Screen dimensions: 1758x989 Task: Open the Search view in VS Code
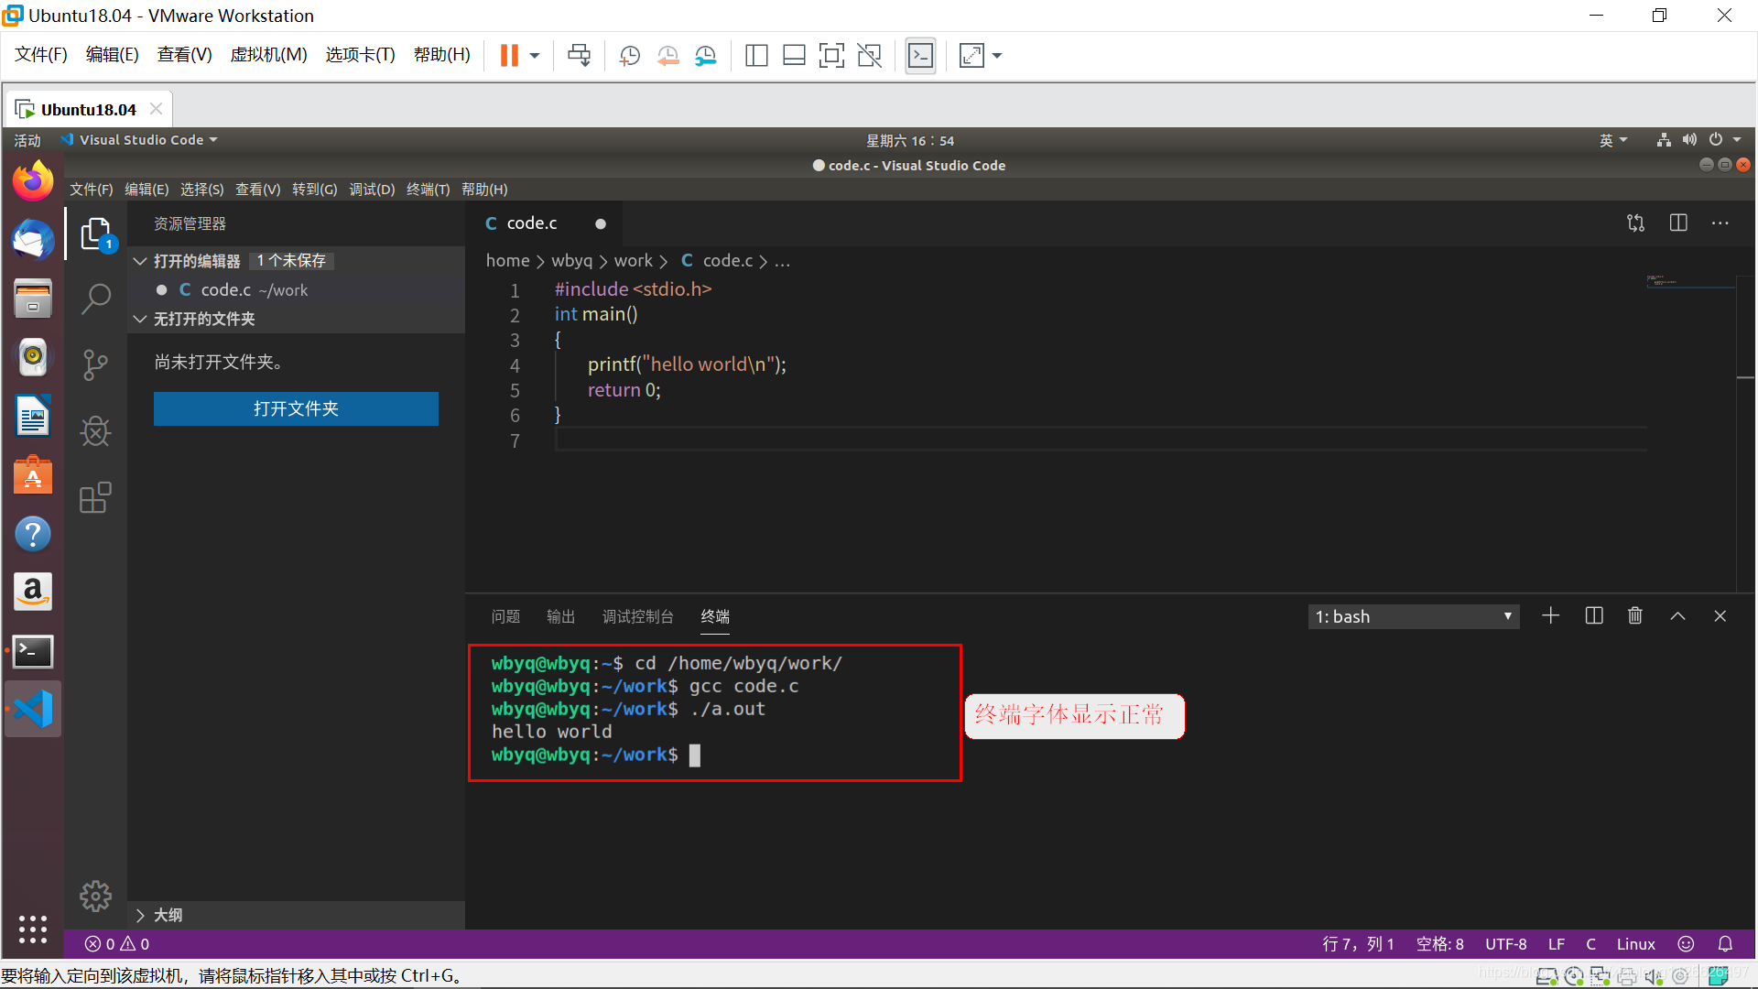(95, 298)
